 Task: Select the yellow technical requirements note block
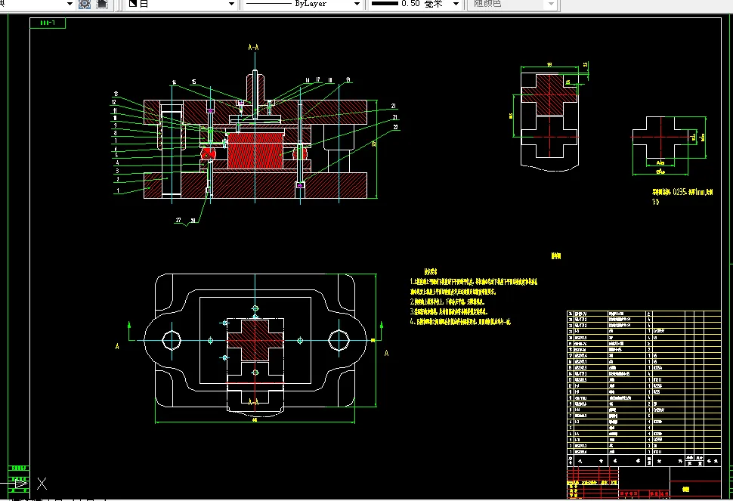474,297
